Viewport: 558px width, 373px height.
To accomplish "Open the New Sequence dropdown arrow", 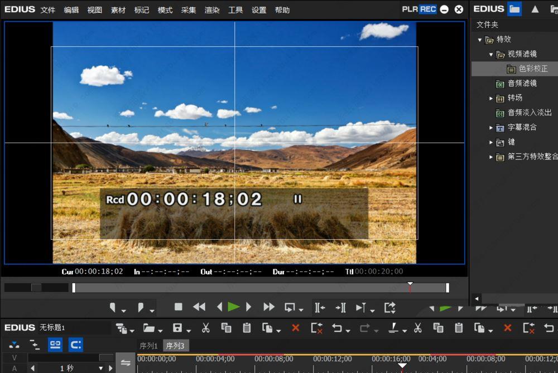I will point(132,331).
